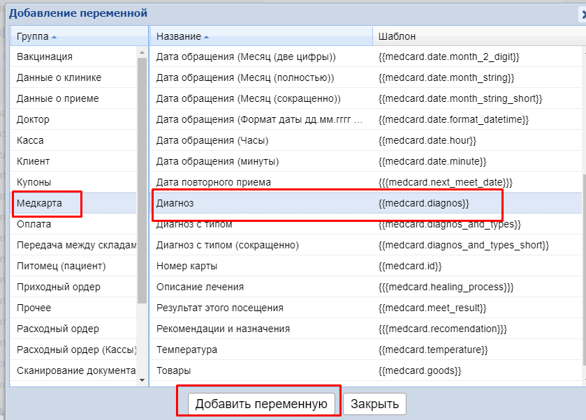Viewport: 586px width, 420px height.
Task: Choose the Данные о клинике group
Action: 59,77
